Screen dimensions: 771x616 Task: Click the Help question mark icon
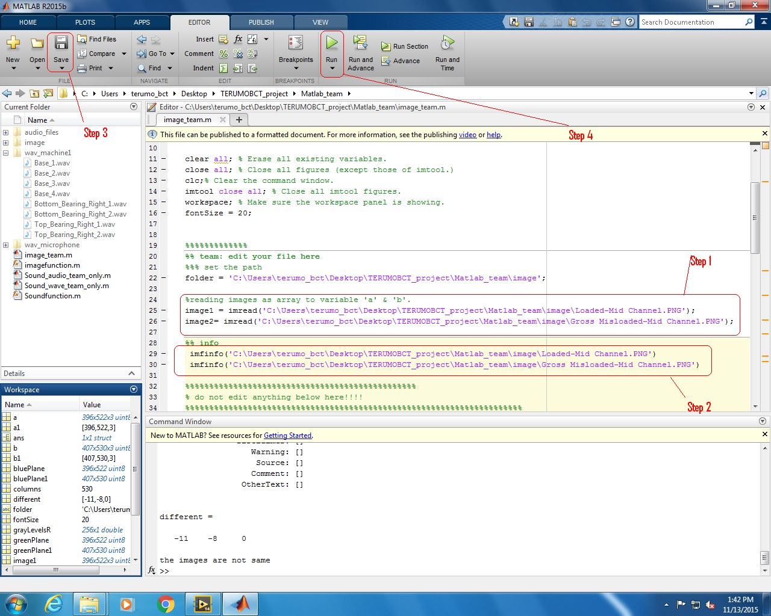pos(631,22)
